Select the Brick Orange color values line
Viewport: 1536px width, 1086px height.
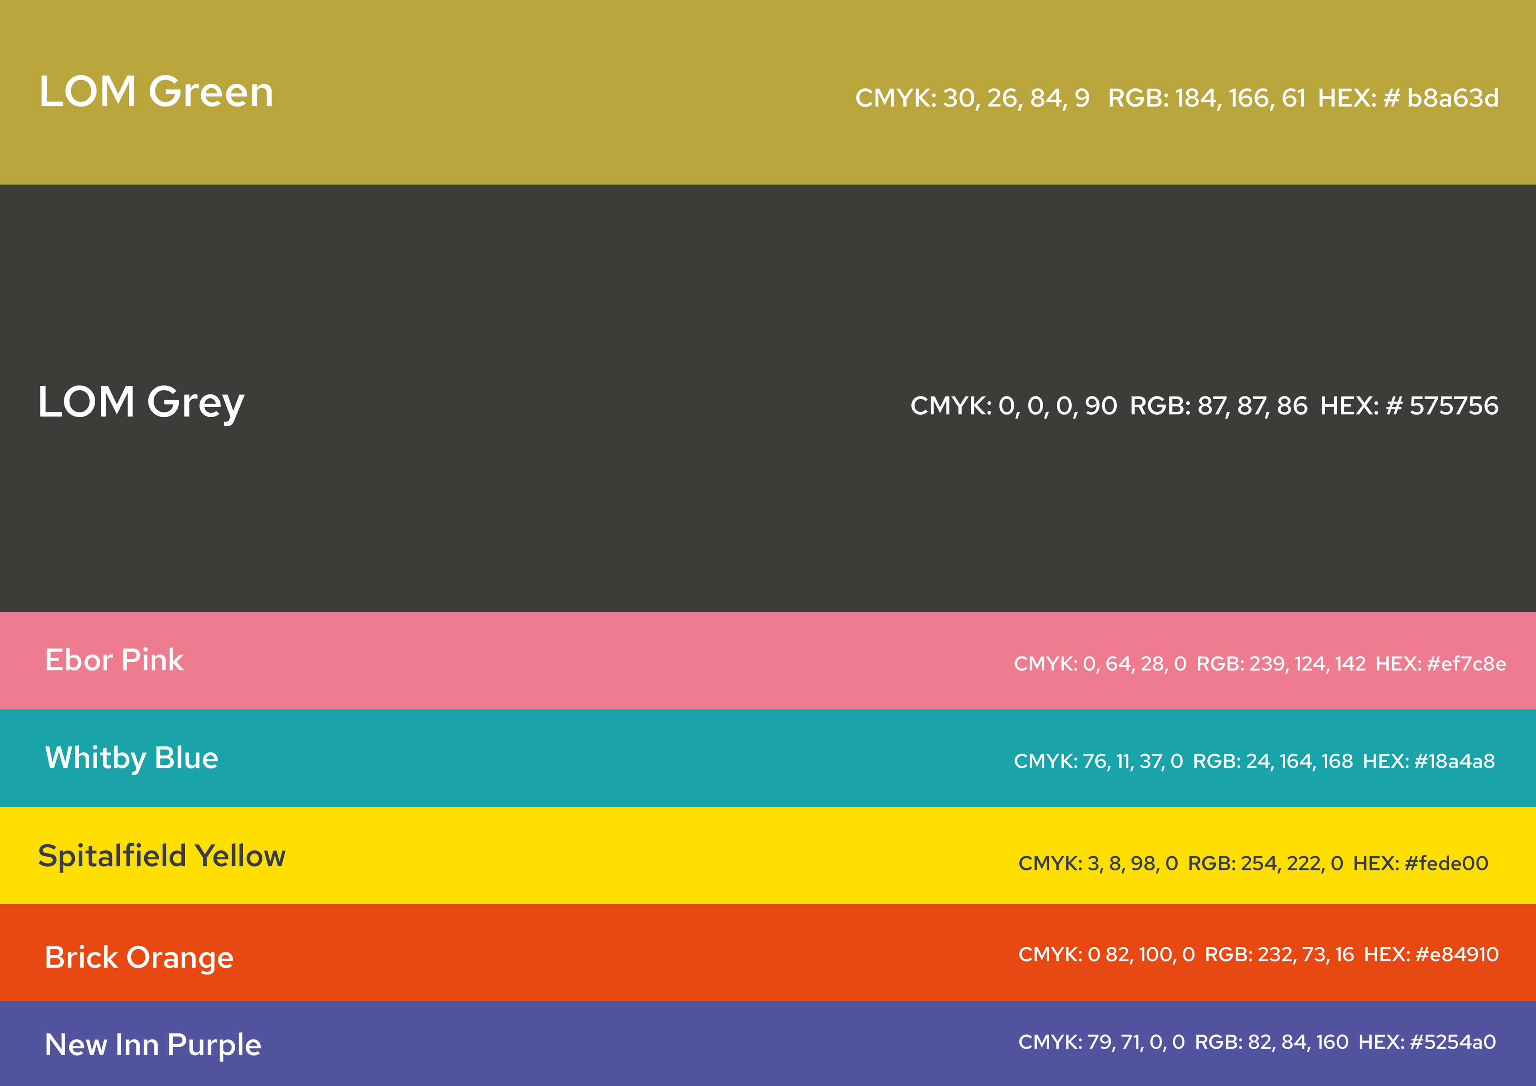[1258, 955]
